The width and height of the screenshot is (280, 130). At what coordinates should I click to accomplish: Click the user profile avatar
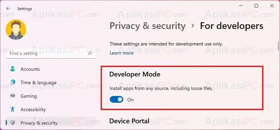click(x=16, y=30)
